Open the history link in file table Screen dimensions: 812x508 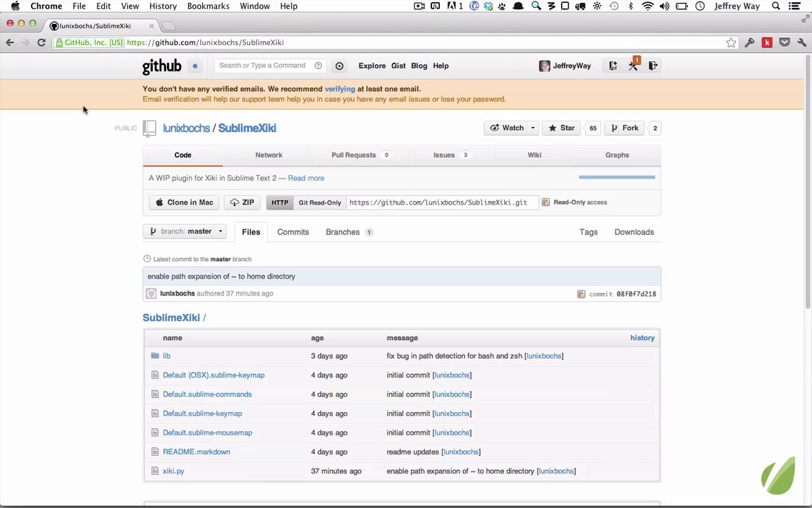click(x=642, y=337)
